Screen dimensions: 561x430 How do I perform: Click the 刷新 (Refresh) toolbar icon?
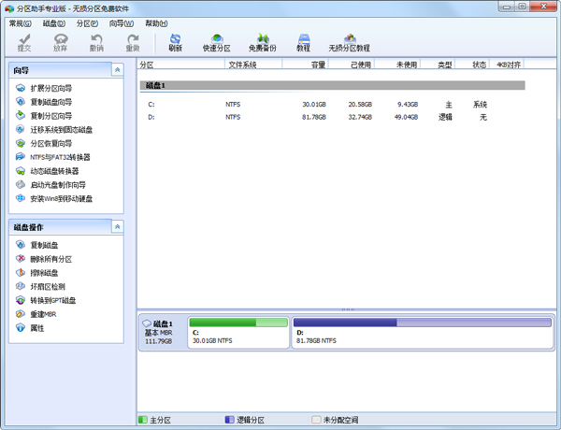point(175,41)
